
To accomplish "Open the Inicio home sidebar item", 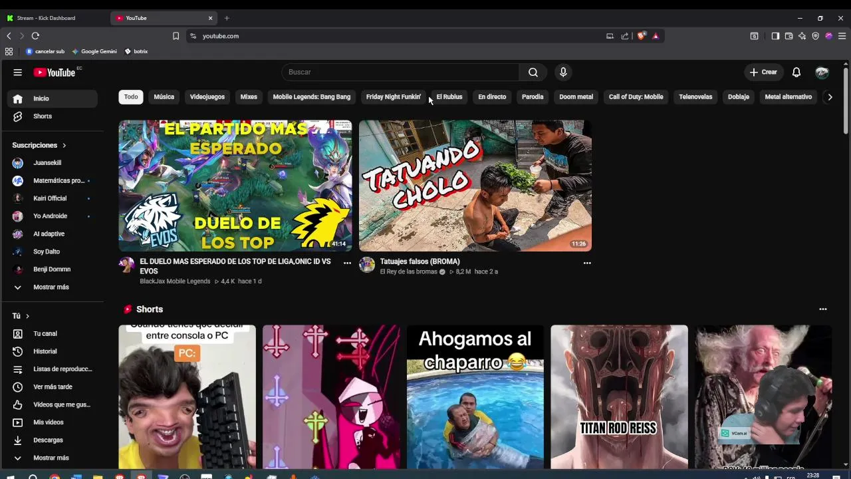I will 53,98.
